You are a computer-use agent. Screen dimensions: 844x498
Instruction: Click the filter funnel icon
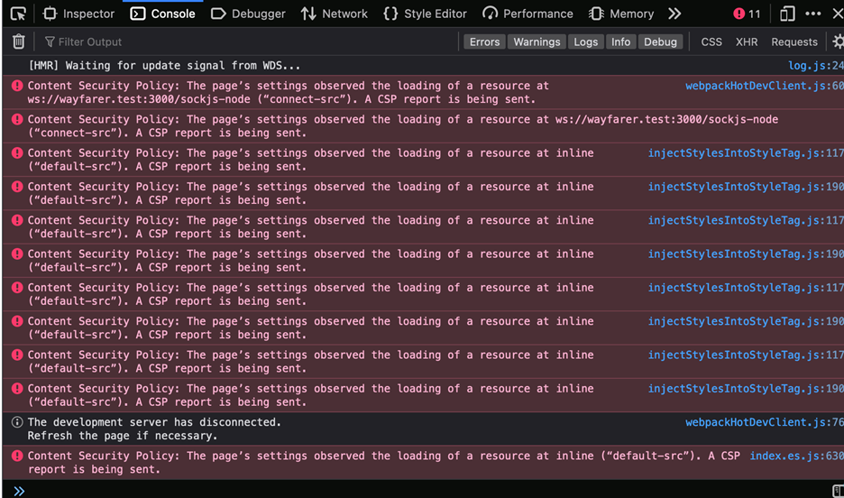click(50, 41)
